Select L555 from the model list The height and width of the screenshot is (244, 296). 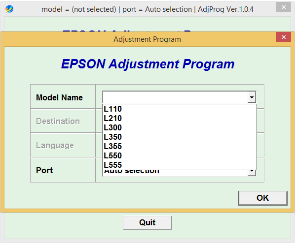click(x=180, y=165)
